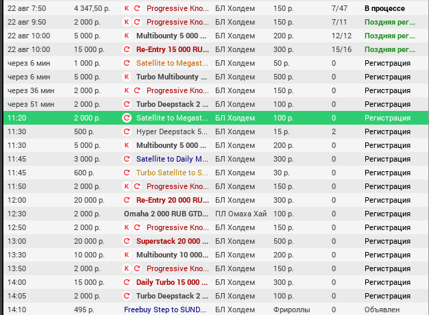
Task: Open the Daily Turbo 15 000 tournament
Action: 172,282
